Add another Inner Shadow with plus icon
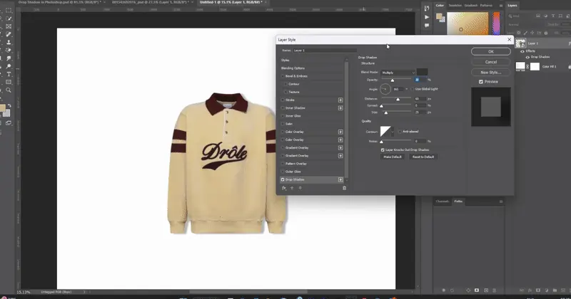571x299 pixels. pyautogui.click(x=340, y=108)
